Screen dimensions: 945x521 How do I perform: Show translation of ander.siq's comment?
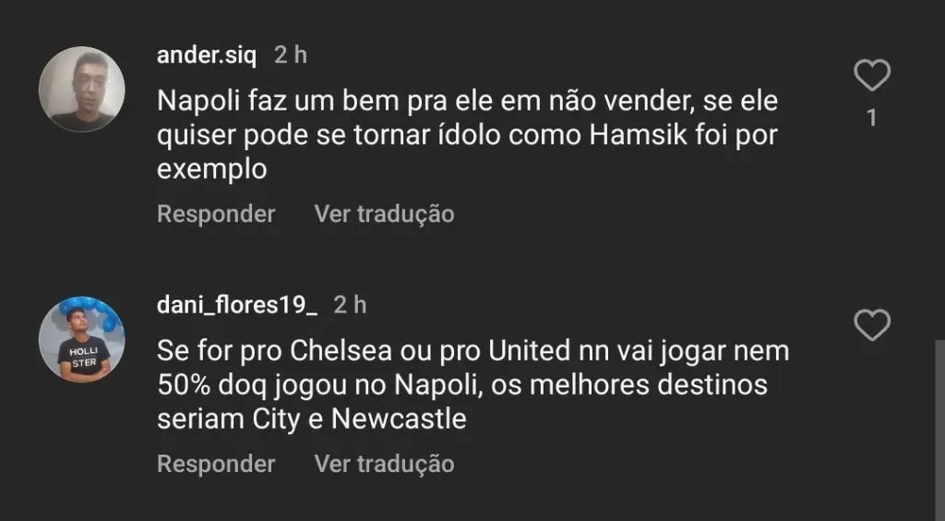point(384,214)
